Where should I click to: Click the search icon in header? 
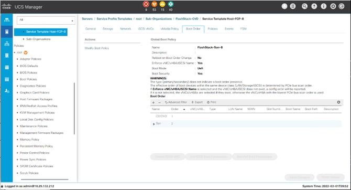click(304, 6)
